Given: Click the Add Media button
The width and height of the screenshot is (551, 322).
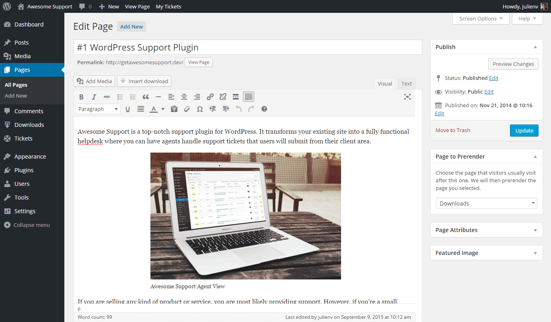Looking at the screenshot, I should tap(94, 81).
